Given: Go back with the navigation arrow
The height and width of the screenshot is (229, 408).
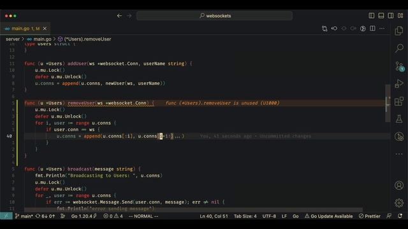Looking at the screenshot, I should [119, 16].
